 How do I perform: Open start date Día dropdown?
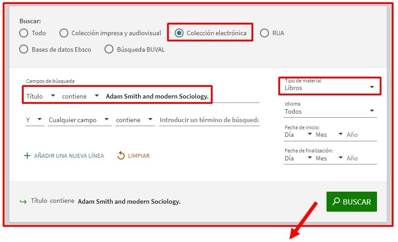pyautogui.click(x=298, y=135)
